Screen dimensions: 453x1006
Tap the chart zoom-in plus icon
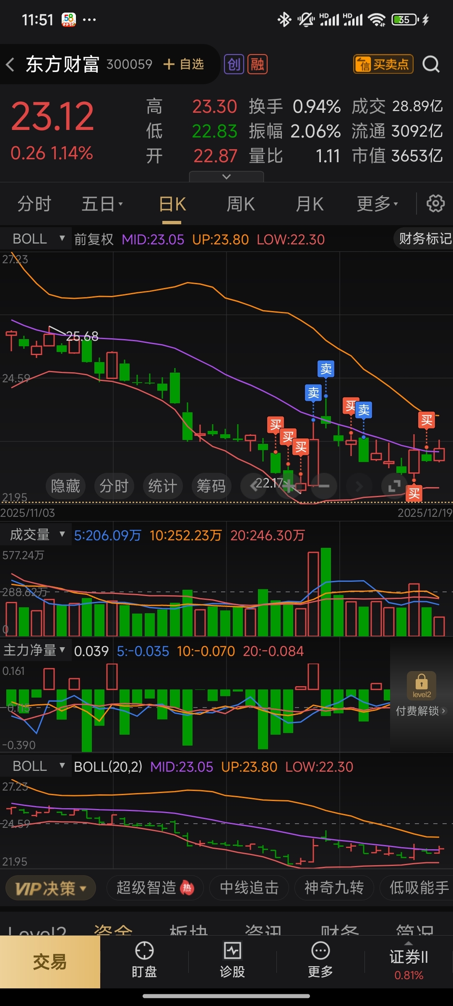coord(289,486)
